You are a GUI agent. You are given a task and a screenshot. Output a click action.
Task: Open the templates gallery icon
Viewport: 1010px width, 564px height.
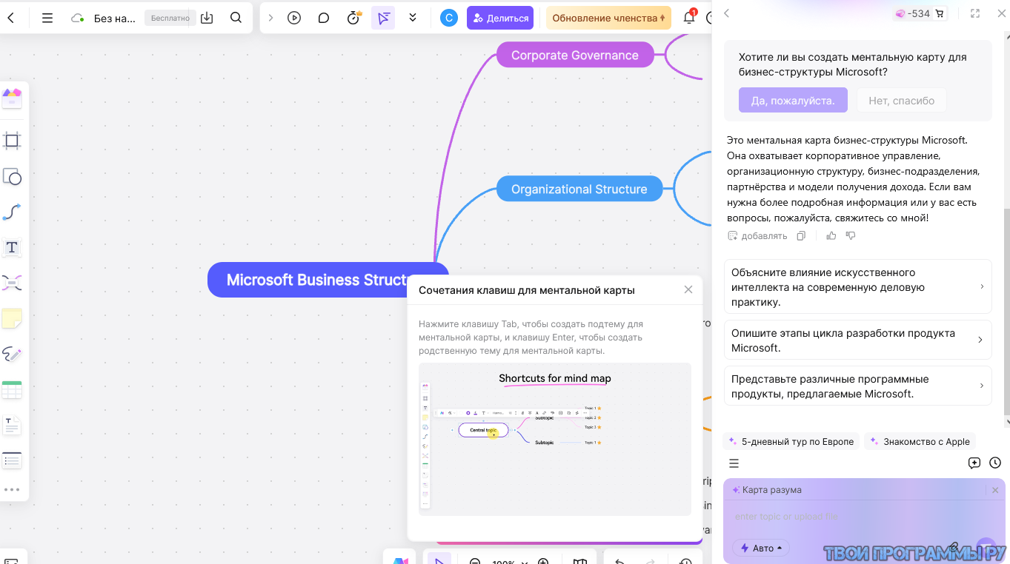(12, 98)
